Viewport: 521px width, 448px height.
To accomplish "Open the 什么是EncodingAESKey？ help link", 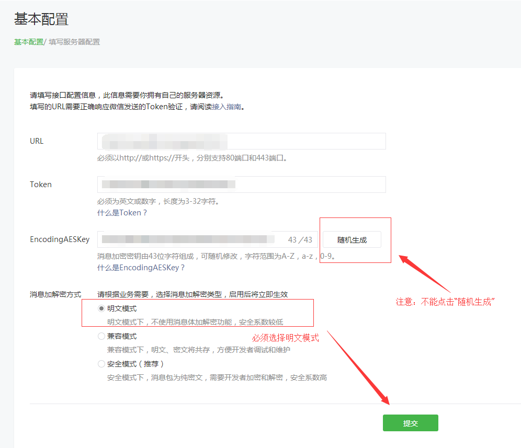I will click(x=141, y=267).
